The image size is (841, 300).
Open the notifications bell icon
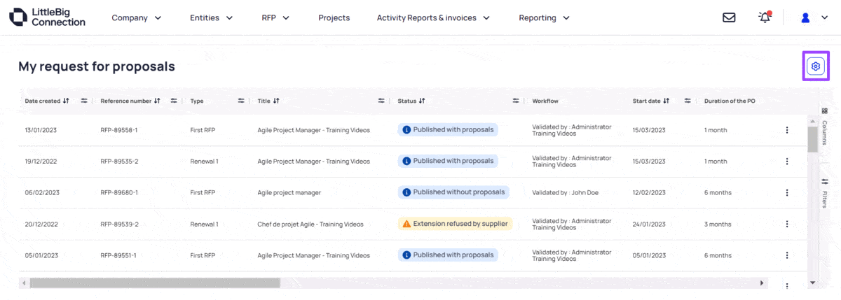(x=765, y=17)
